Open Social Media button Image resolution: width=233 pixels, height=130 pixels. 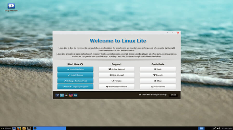click(x=158, y=87)
